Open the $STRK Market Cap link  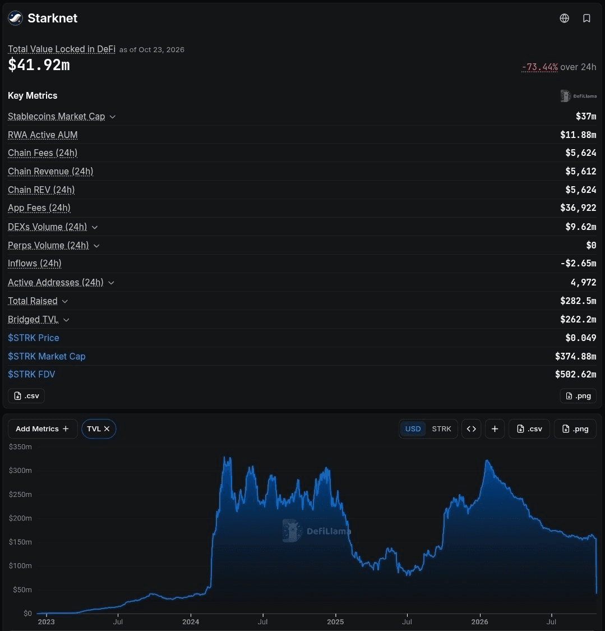click(x=47, y=357)
